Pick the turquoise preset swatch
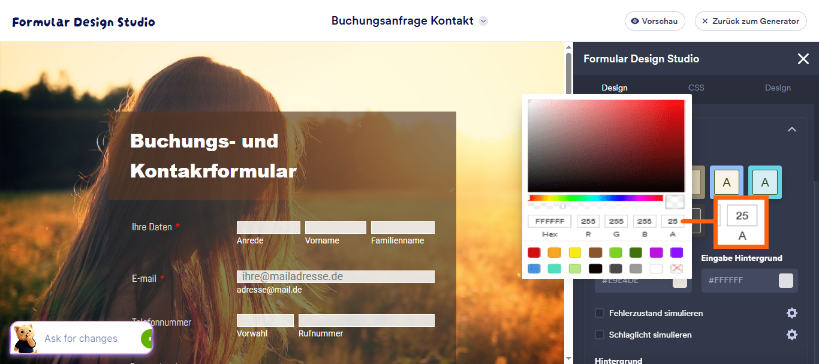Screen dimensions: 819x364 point(555,269)
